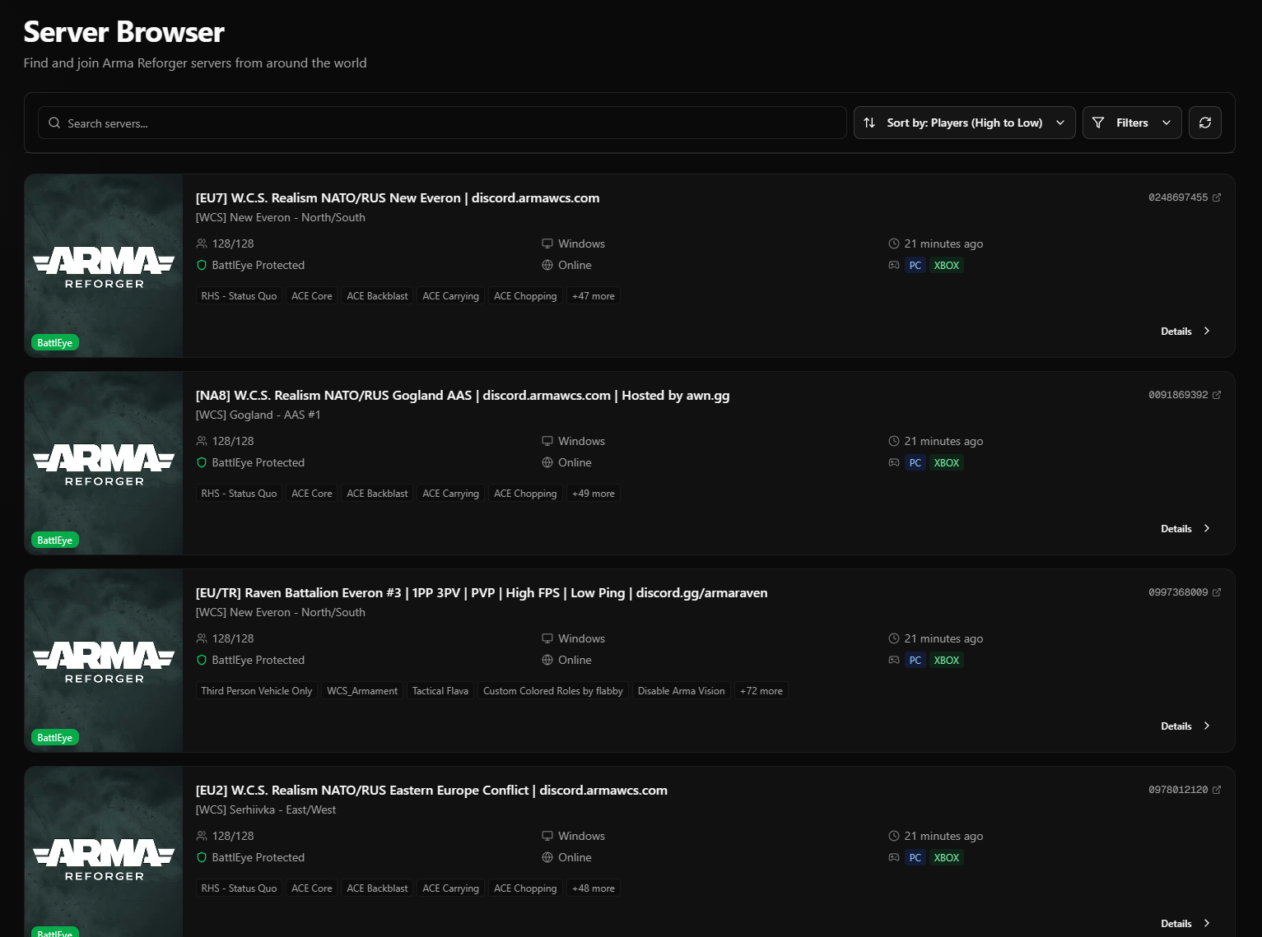Click the gamepad icon on NA8 server

(894, 462)
